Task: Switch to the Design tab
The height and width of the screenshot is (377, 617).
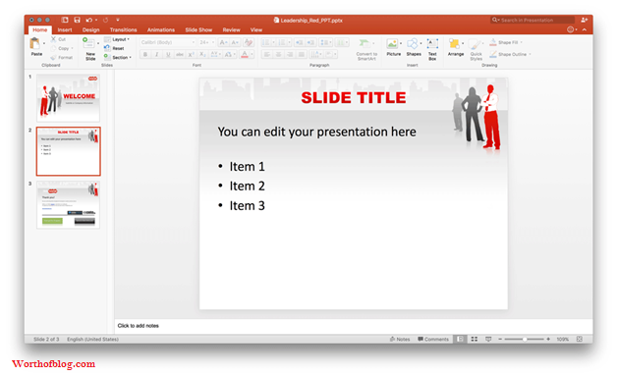Action: click(90, 29)
